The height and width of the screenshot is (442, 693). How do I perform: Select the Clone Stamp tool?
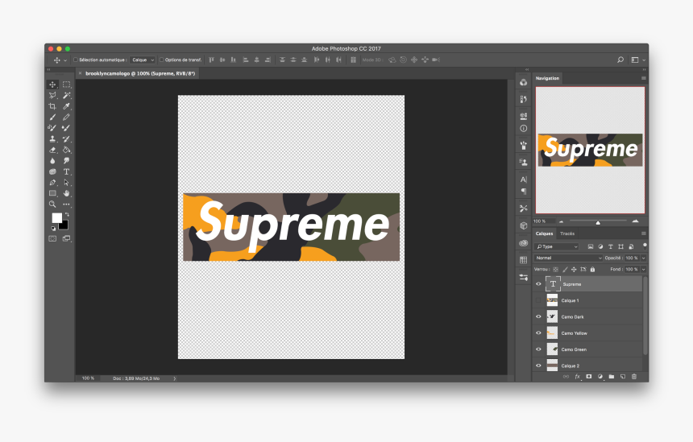[x=52, y=139]
